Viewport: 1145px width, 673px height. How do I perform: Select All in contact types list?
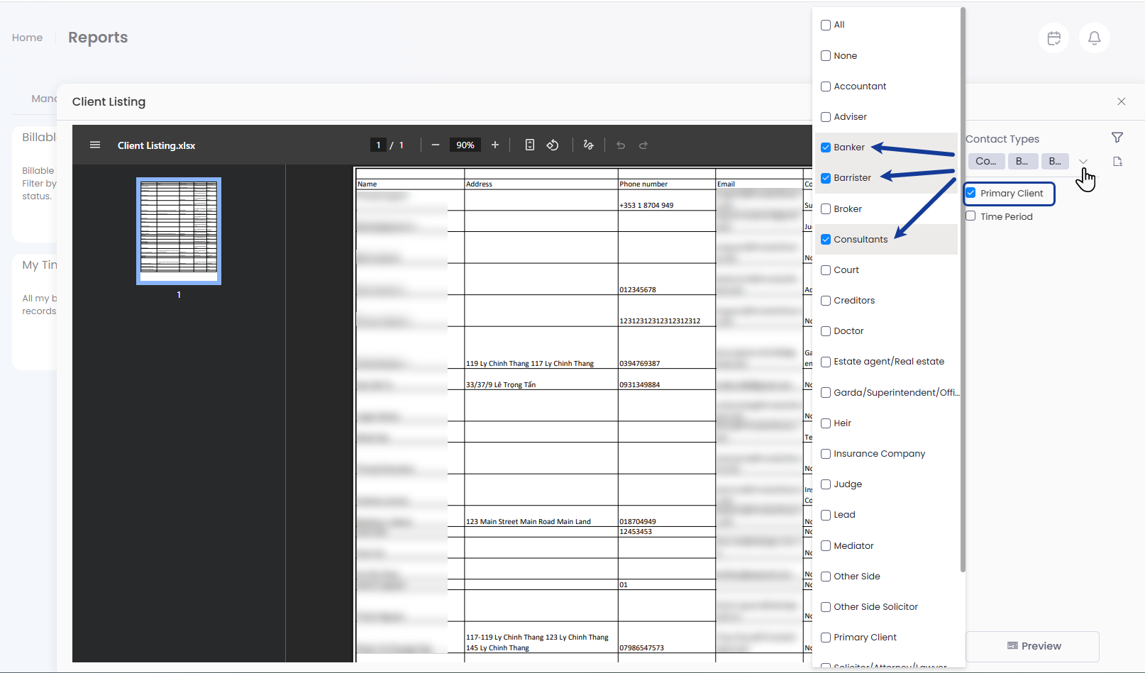click(x=826, y=25)
